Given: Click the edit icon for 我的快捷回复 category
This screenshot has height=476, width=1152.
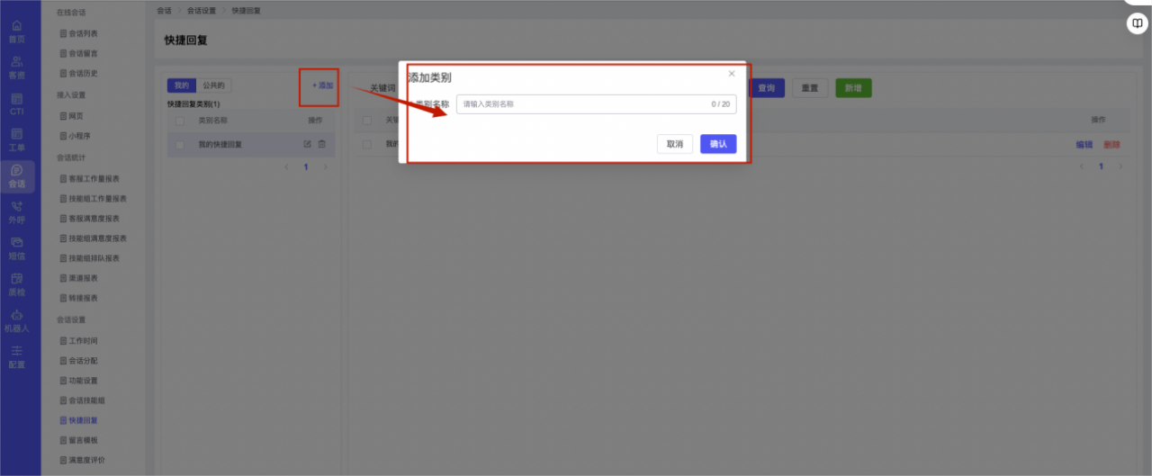Looking at the screenshot, I should pos(308,144).
